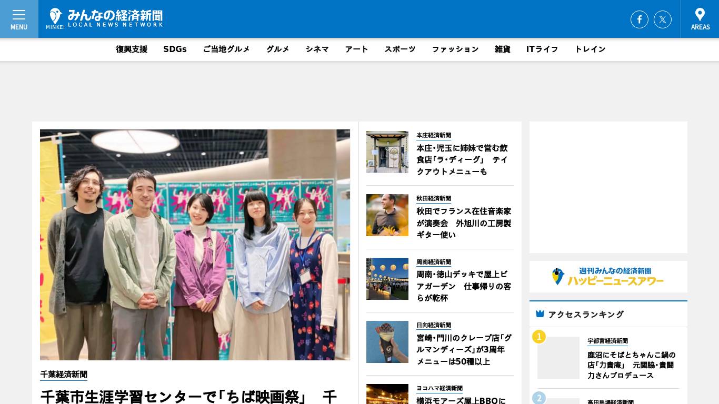Open the hamburger MENU button
Viewport: 719px width, 404px height.
(19, 19)
